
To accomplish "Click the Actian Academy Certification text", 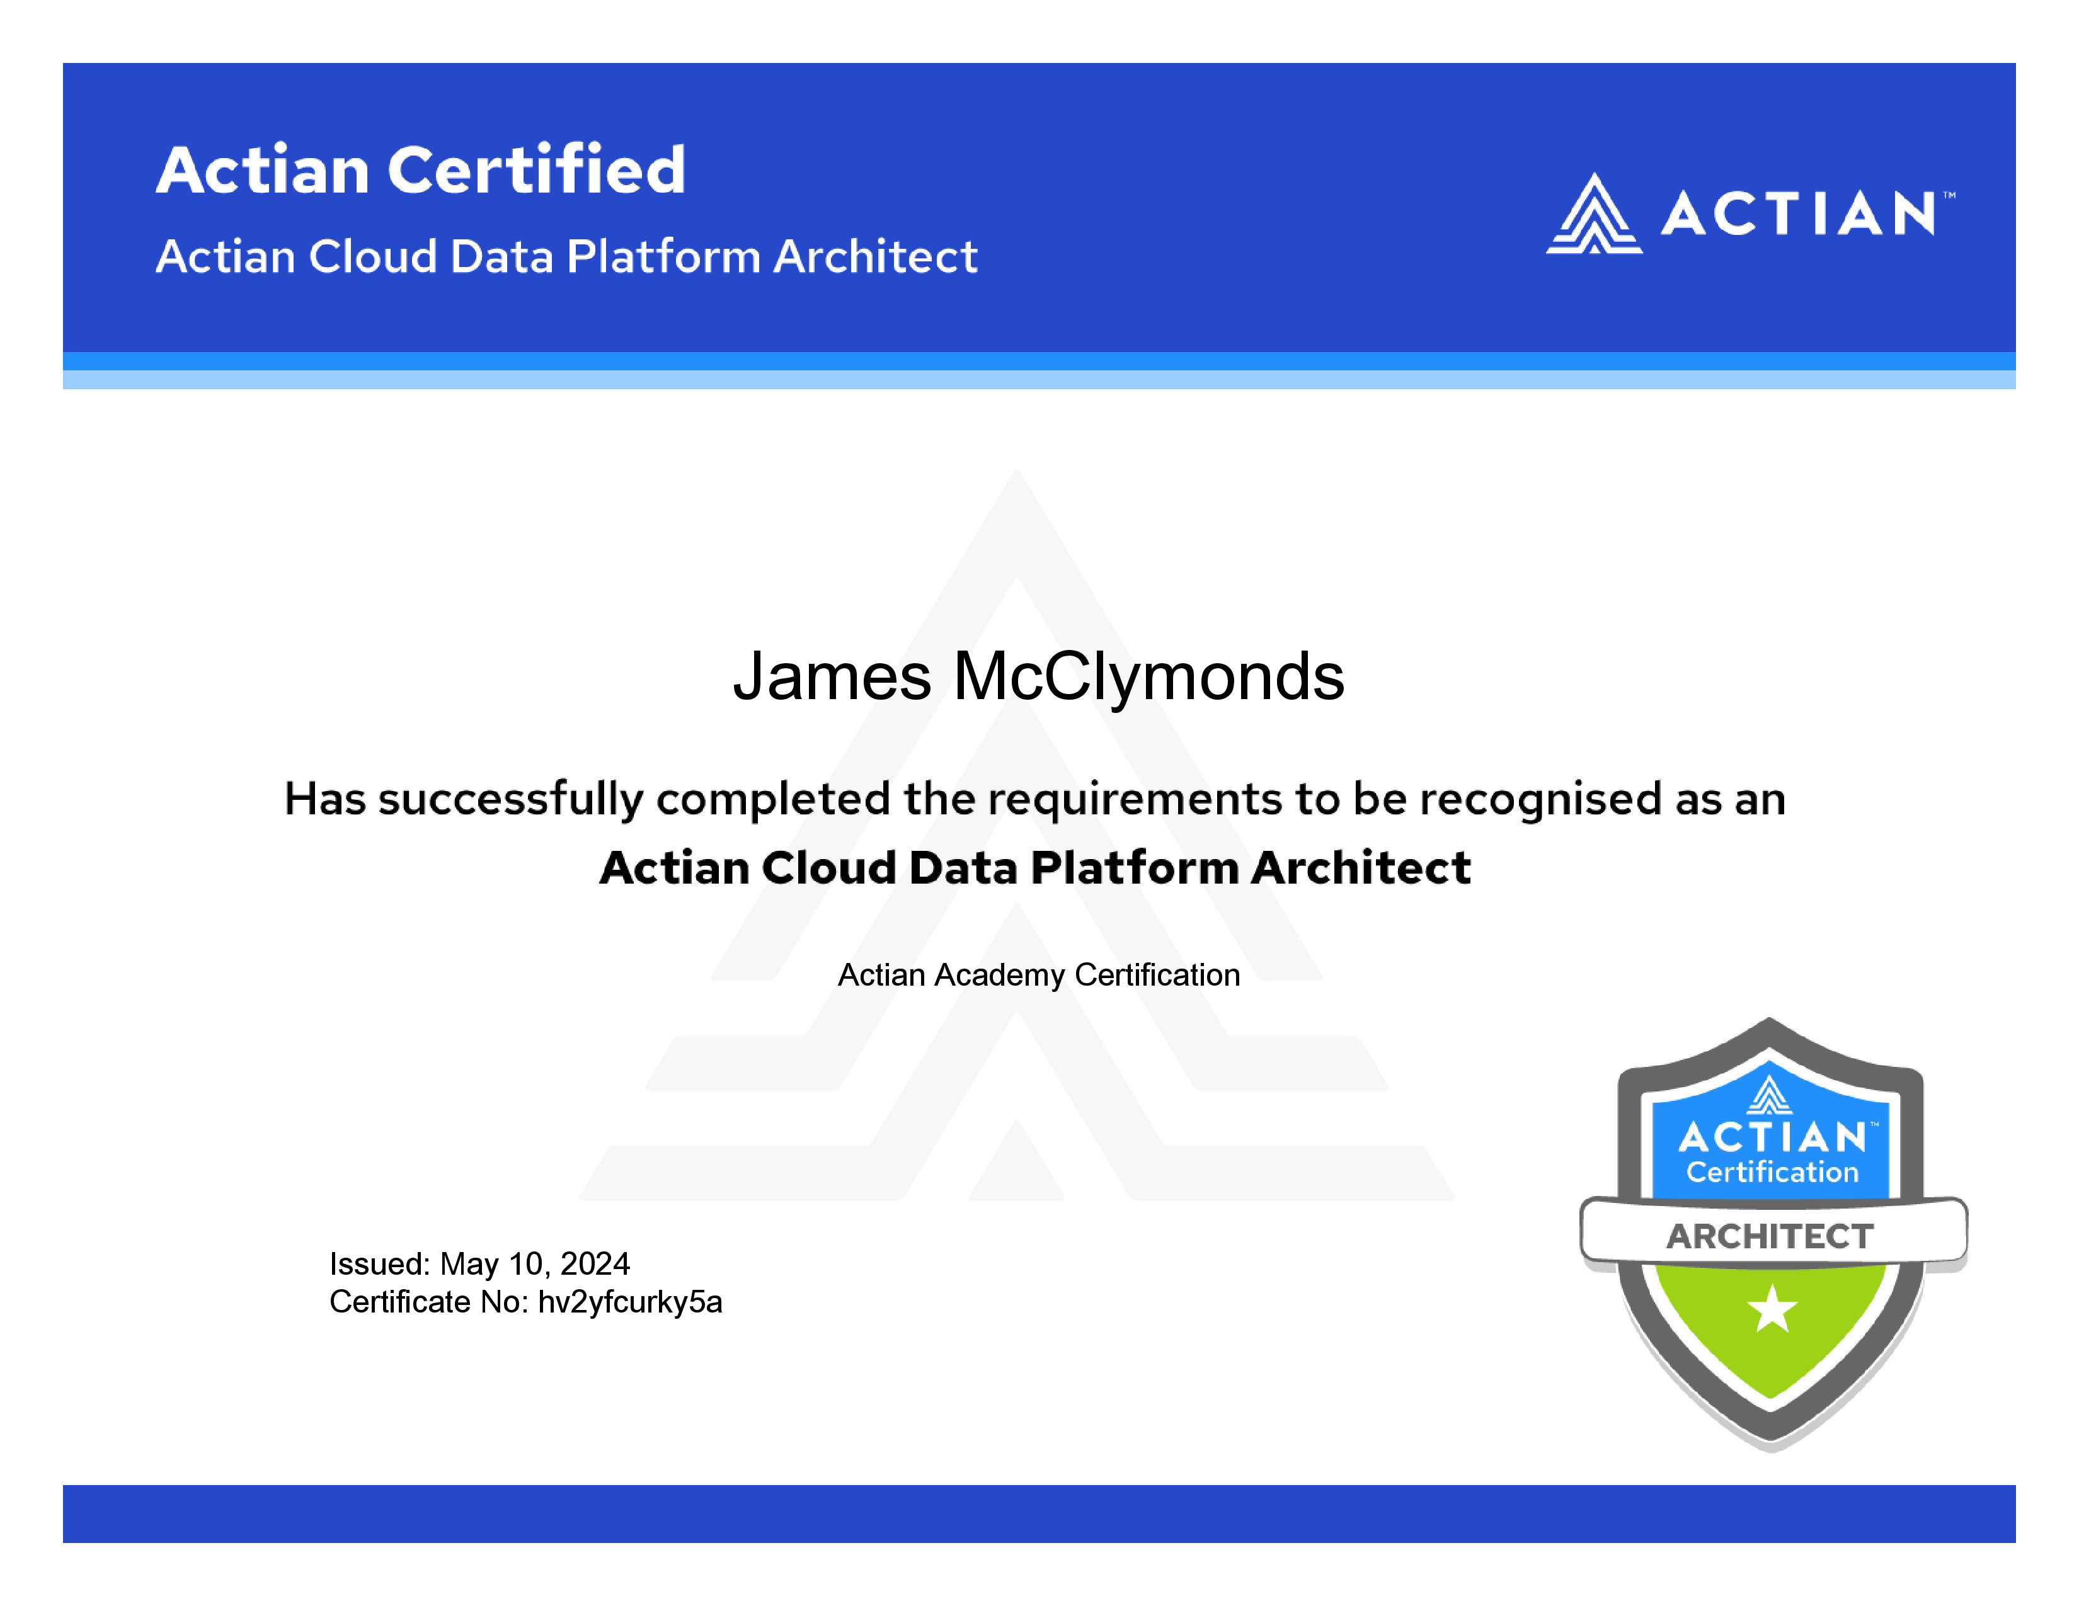I will [1038, 975].
